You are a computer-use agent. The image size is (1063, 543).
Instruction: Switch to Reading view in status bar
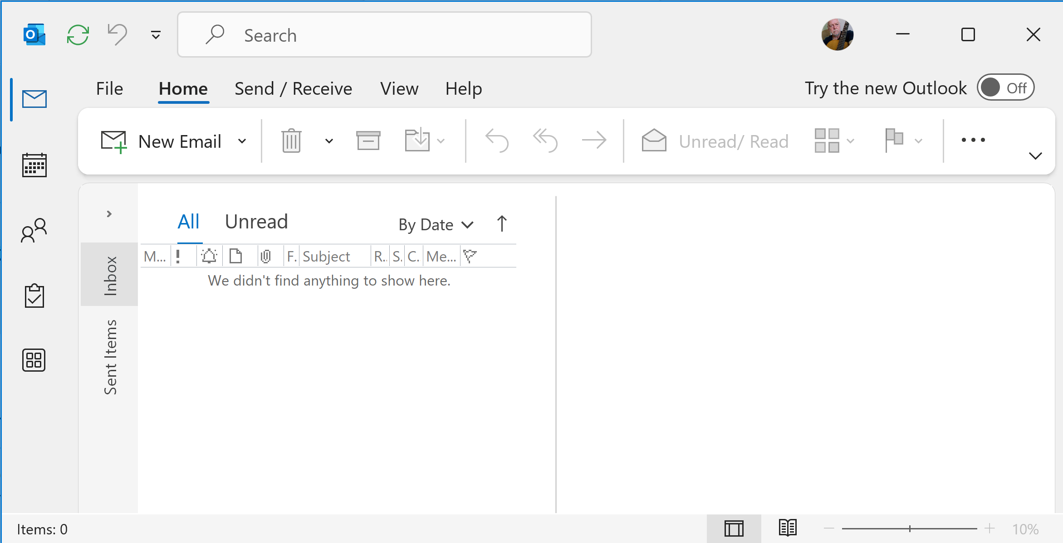pyautogui.click(x=788, y=528)
